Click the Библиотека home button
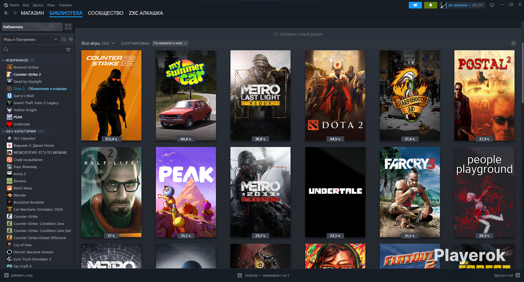Image resolution: width=524 pixels, height=282 pixels. pos(32,27)
